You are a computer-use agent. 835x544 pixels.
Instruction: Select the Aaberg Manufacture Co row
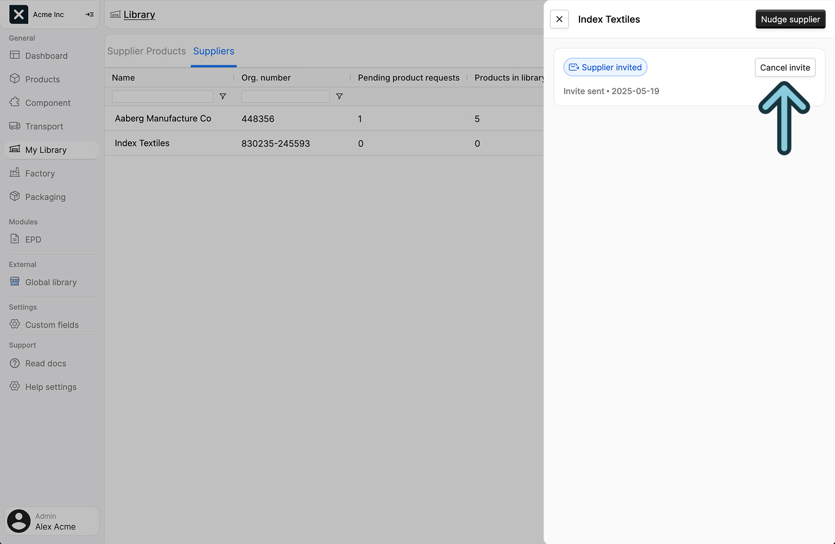coord(163,118)
